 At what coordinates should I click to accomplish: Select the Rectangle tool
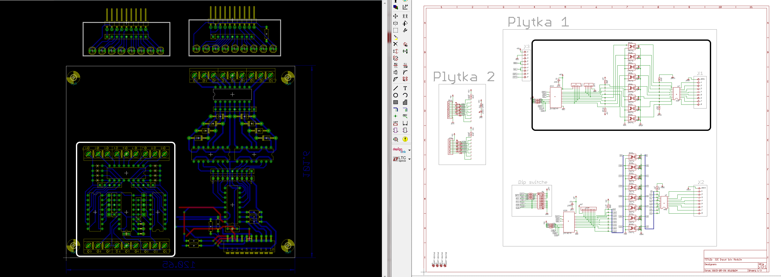click(396, 102)
